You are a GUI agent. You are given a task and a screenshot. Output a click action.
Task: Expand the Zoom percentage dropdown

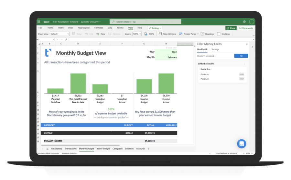point(137,34)
